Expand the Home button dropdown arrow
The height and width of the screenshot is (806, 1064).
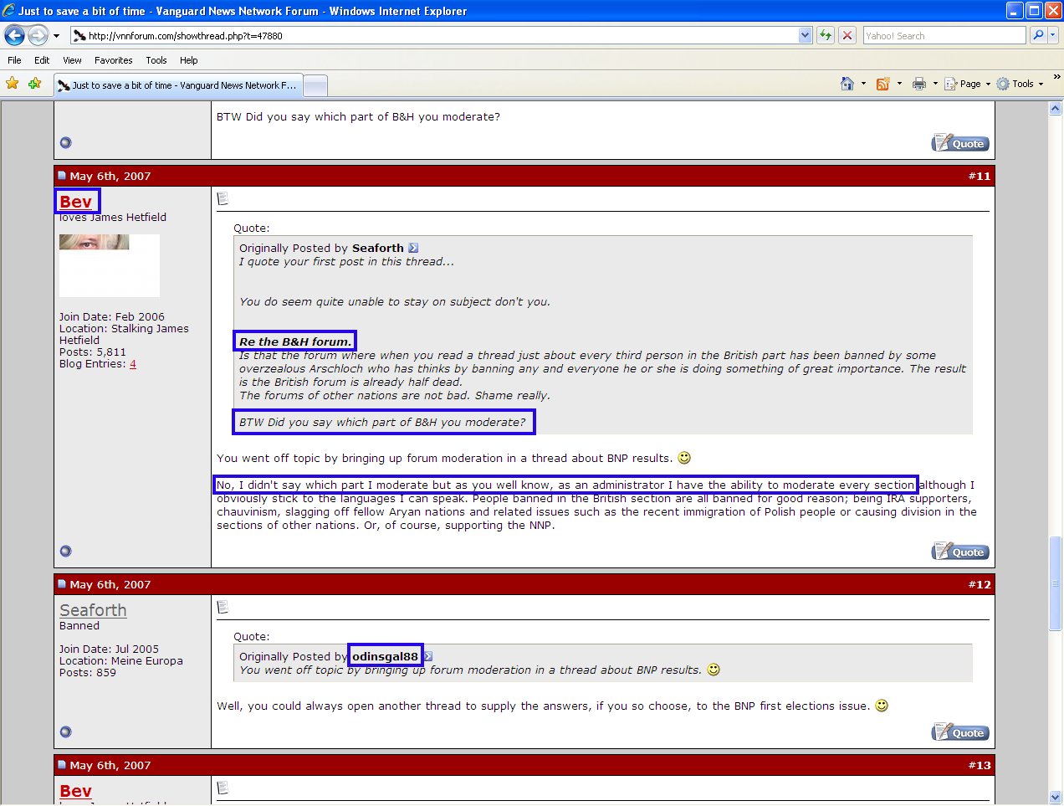[x=863, y=84]
